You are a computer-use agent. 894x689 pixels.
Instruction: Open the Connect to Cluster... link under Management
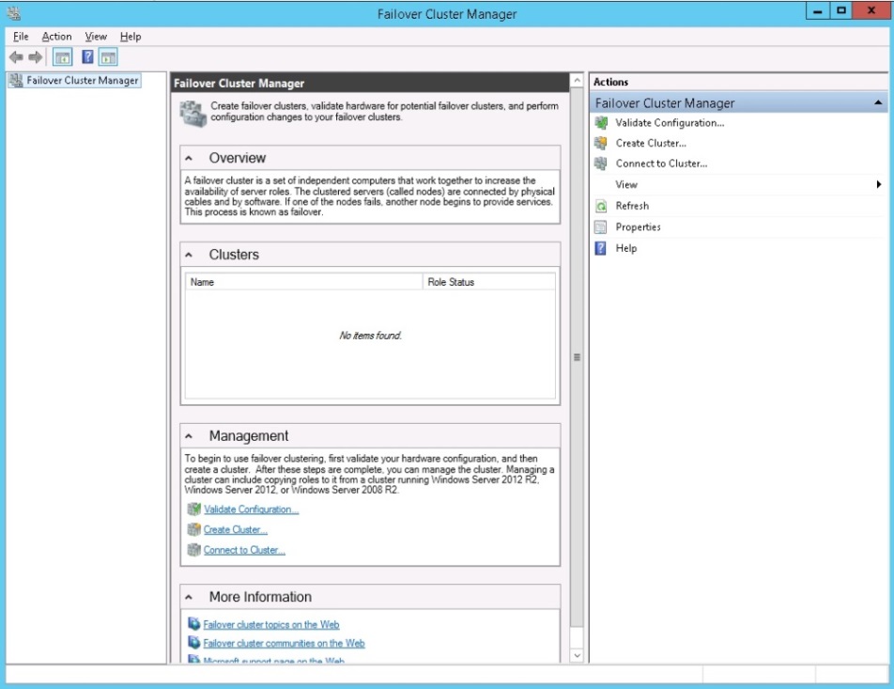pos(244,550)
